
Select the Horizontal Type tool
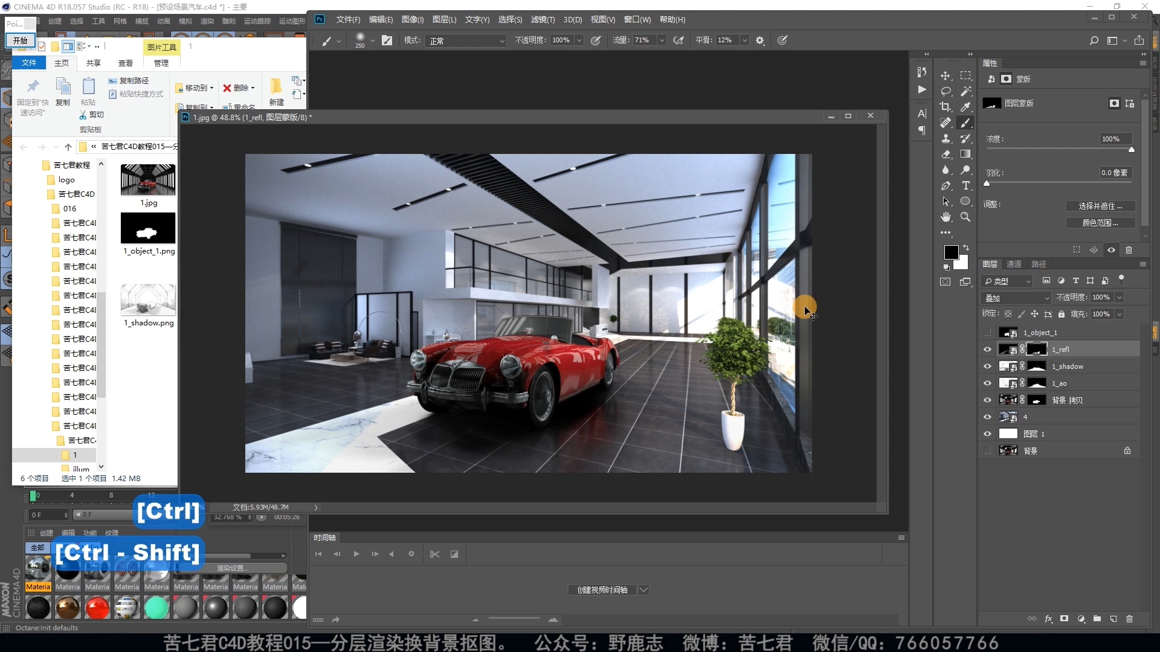[x=965, y=185]
